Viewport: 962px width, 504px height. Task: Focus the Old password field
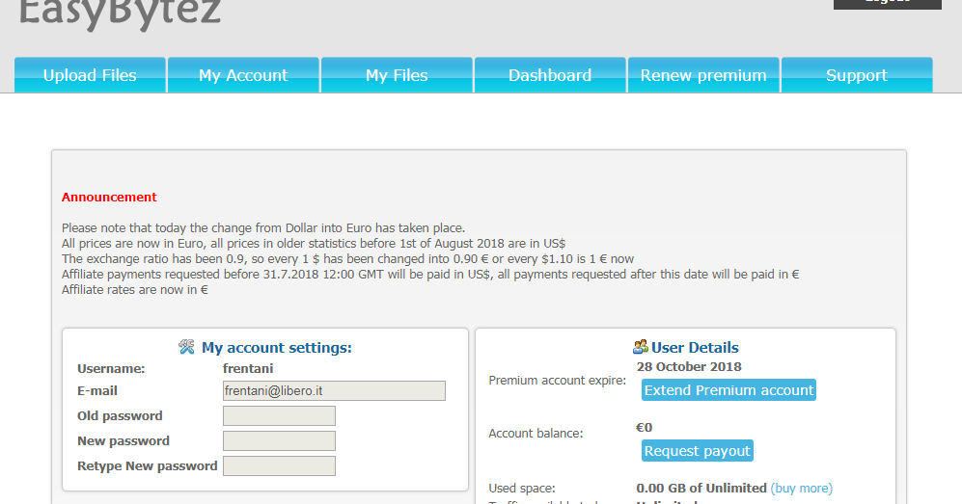tap(279, 415)
